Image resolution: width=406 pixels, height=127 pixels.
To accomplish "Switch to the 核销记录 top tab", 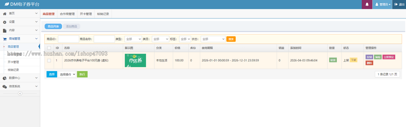I will [103, 14].
